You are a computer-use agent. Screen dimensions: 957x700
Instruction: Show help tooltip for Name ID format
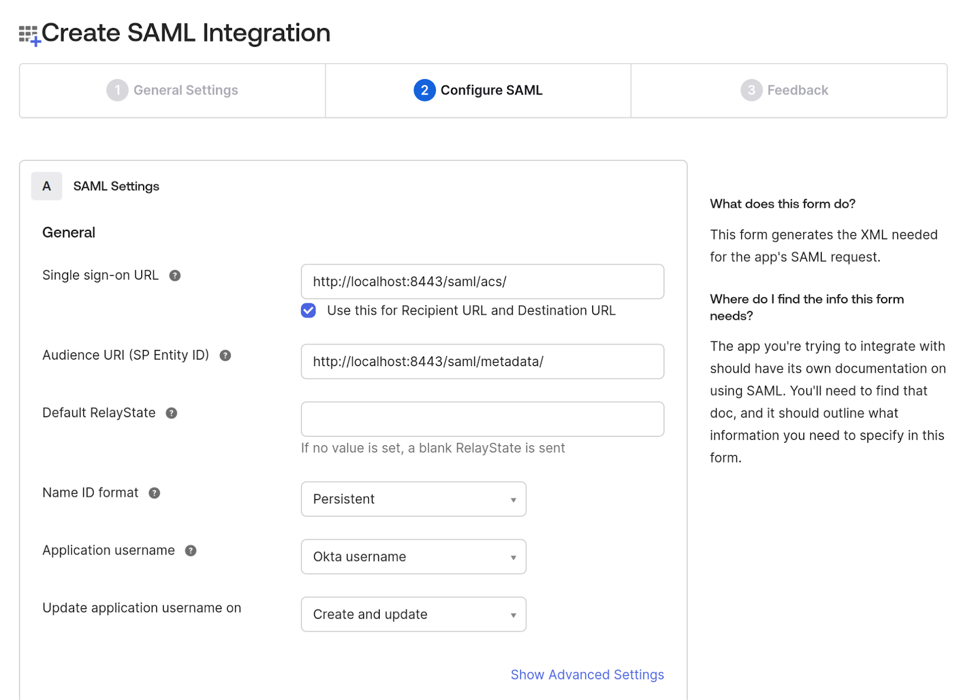tap(154, 493)
